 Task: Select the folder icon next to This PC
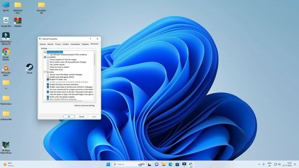18,7
